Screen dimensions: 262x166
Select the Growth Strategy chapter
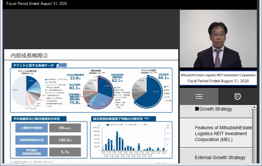coord(216,111)
